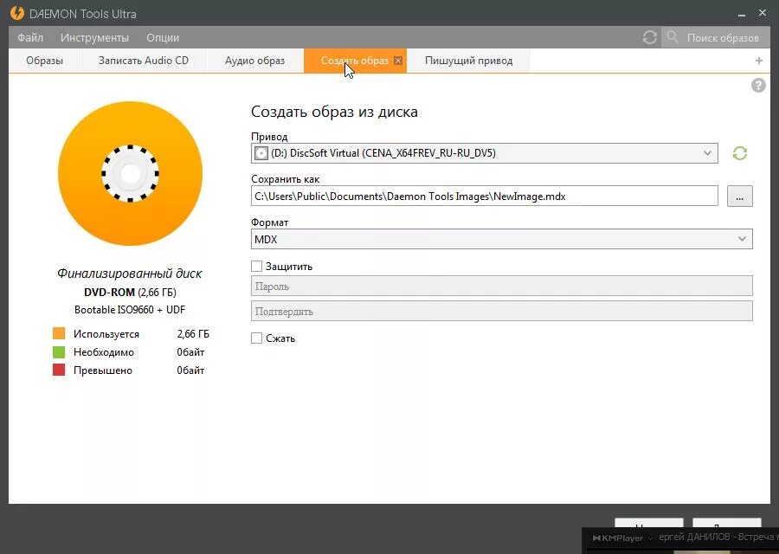The width and height of the screenshot is (779, 554).
Task: Switch to the Записать Audio CD tab
Action: (x=144, y=61)
